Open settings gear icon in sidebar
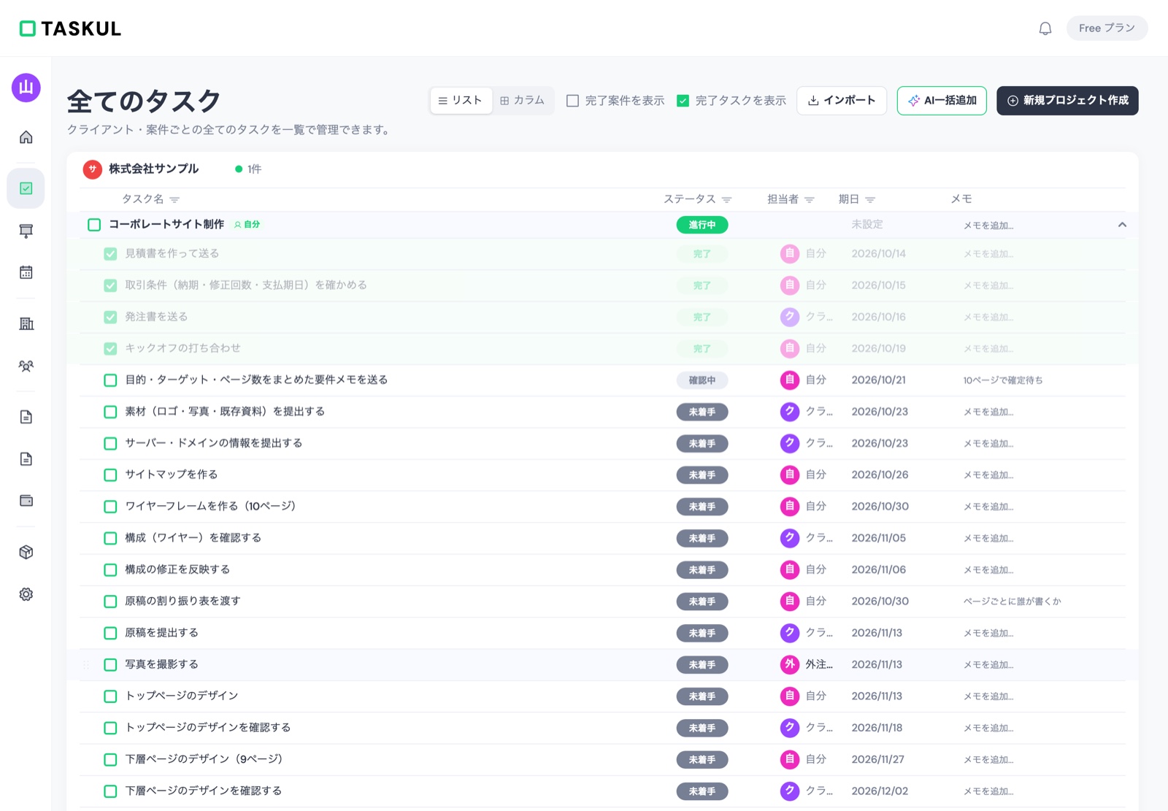 [x=26, y=594]
